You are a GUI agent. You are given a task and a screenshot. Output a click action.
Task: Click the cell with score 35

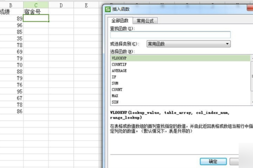pos(11,38)
